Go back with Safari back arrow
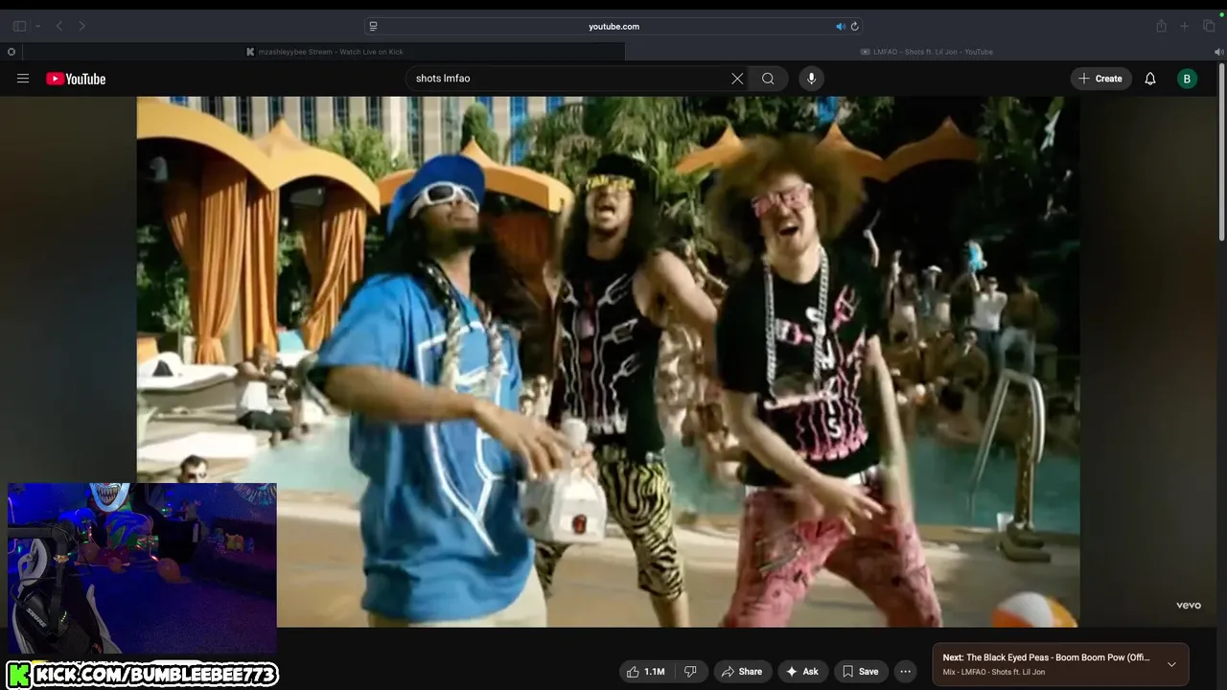 (x=59, y=26)
